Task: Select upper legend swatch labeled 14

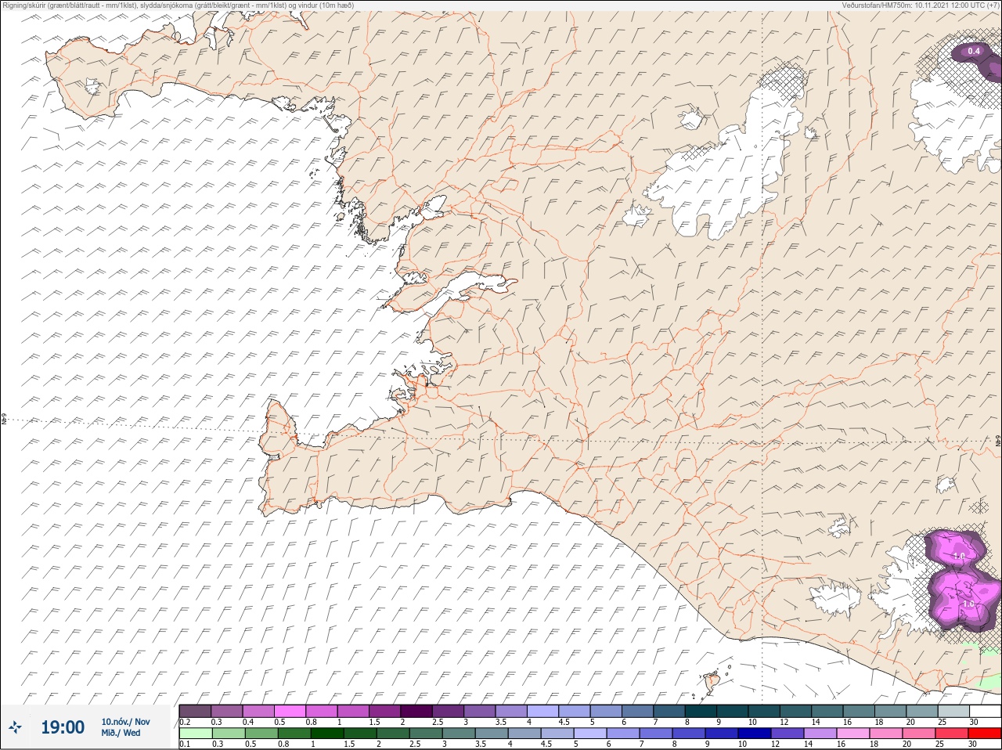Action: click(x=827, y=711)
